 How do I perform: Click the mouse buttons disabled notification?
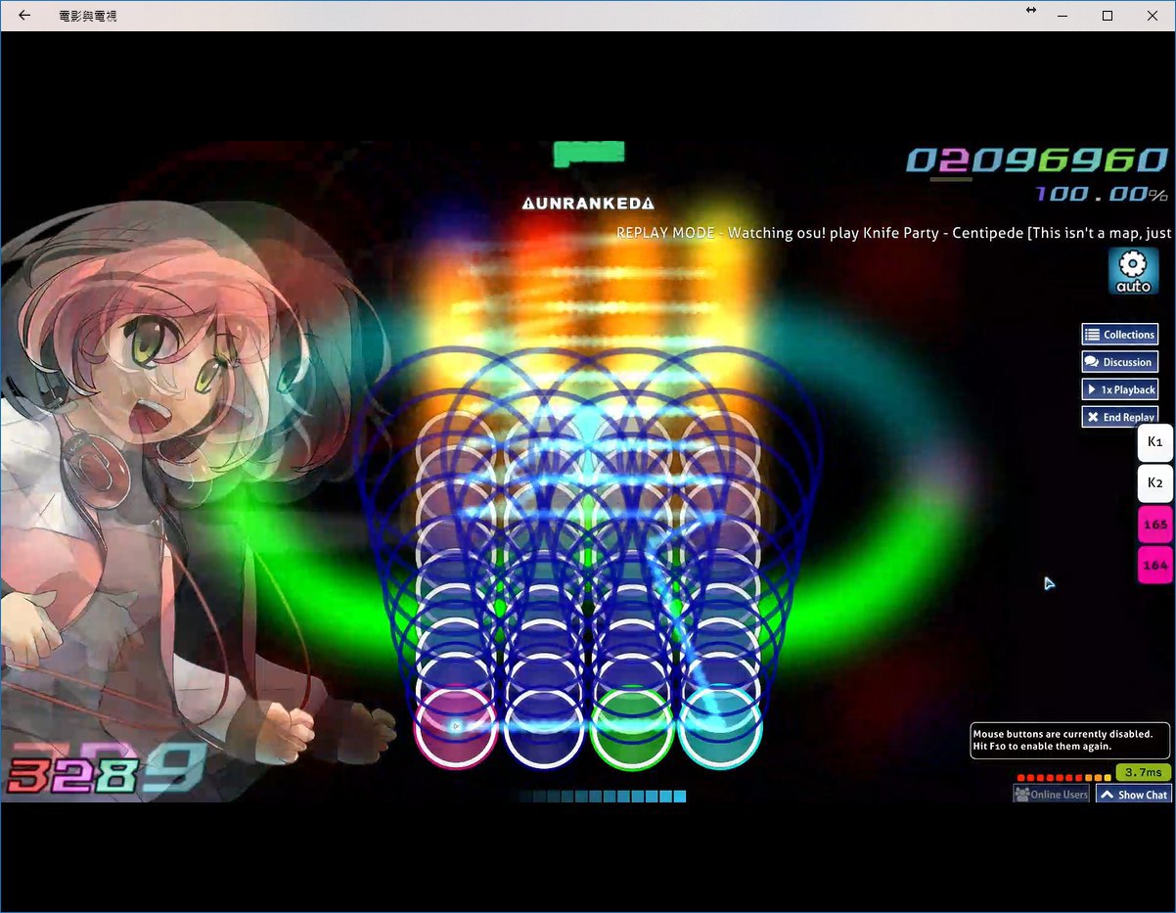[1069, 740]
